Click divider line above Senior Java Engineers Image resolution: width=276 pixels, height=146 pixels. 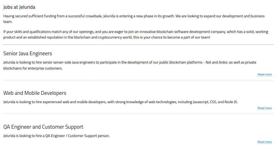point(138,45)
